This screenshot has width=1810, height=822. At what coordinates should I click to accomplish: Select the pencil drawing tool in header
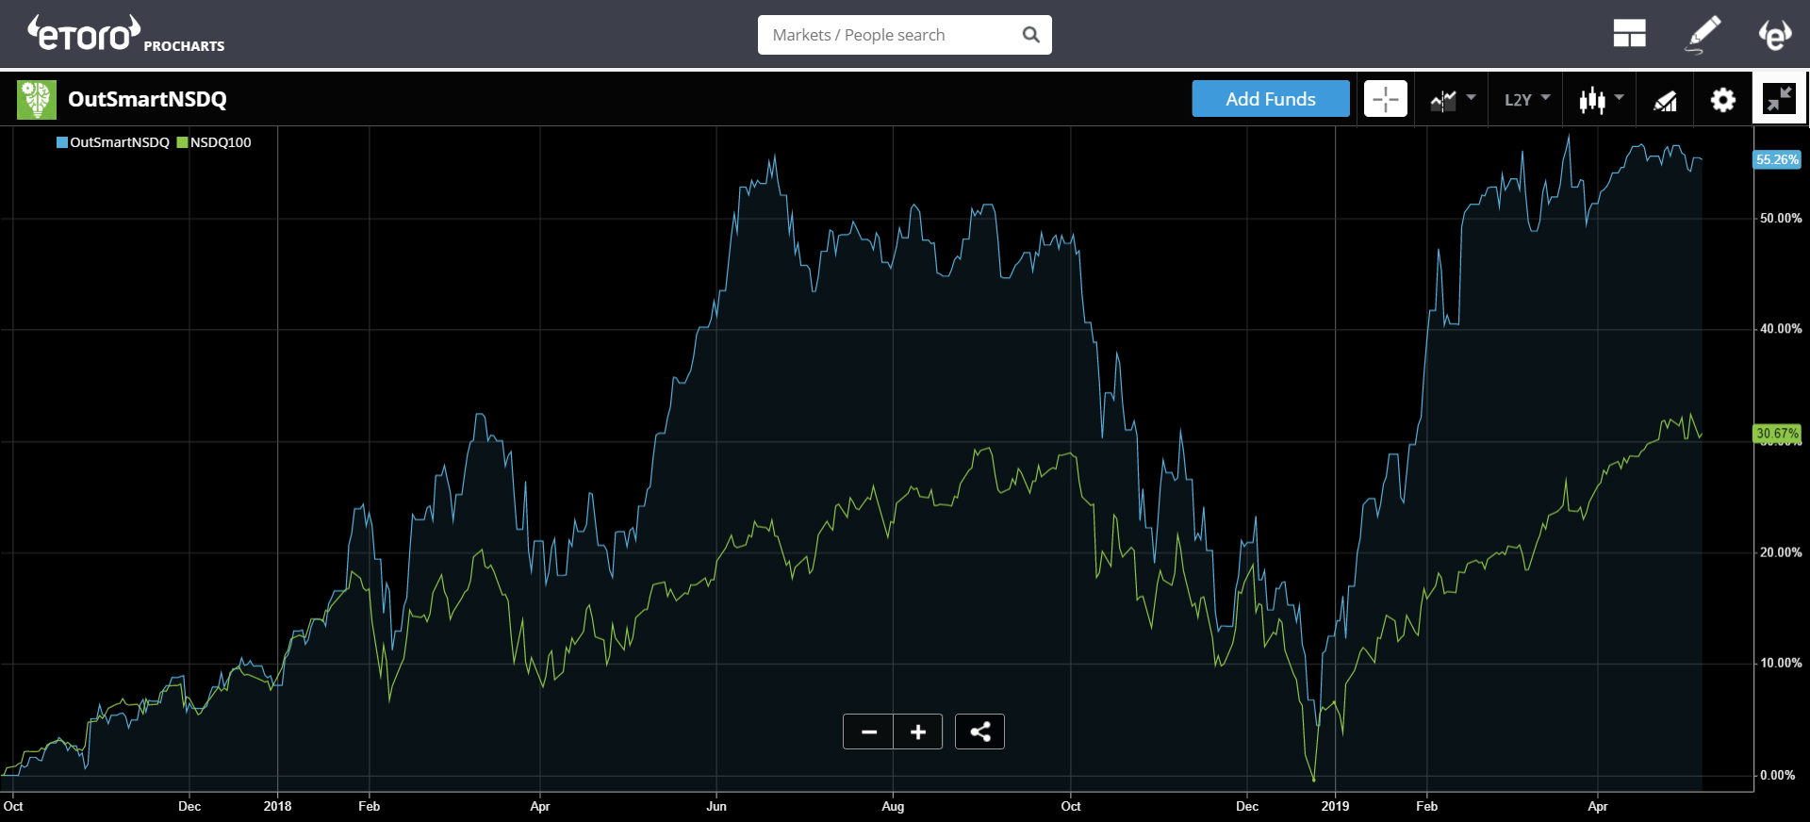pyautogui.click(x=1703, y=34)
